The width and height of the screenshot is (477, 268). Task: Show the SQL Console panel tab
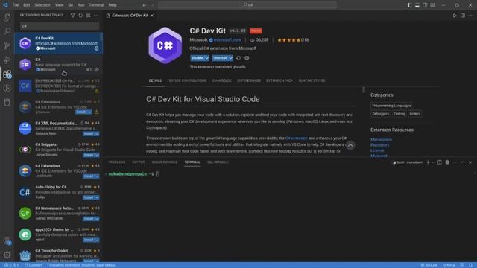pyautogui.click(x=218, y=162)
